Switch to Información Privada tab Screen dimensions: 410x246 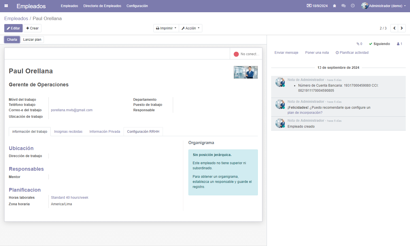105,132
